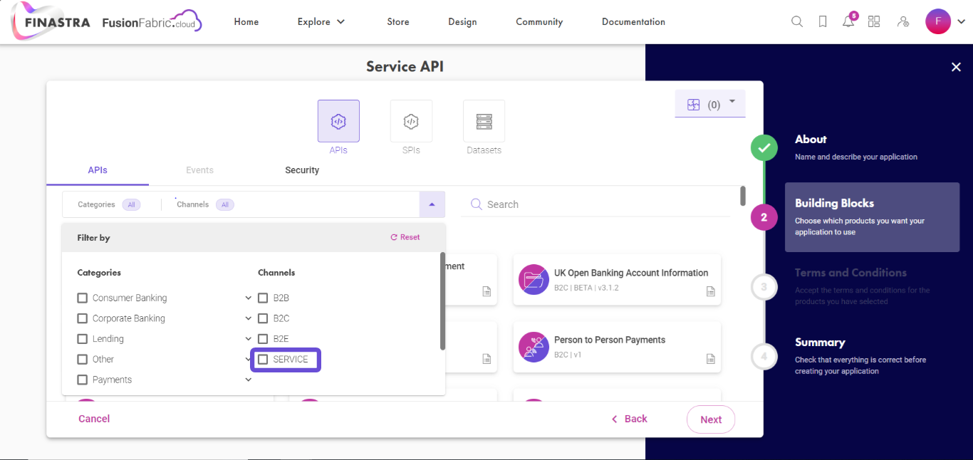Image resolution: width=973 pixels, height=460 pixels.
Task: Enable the B2C channel filter
Action: [x=263, y=318]
